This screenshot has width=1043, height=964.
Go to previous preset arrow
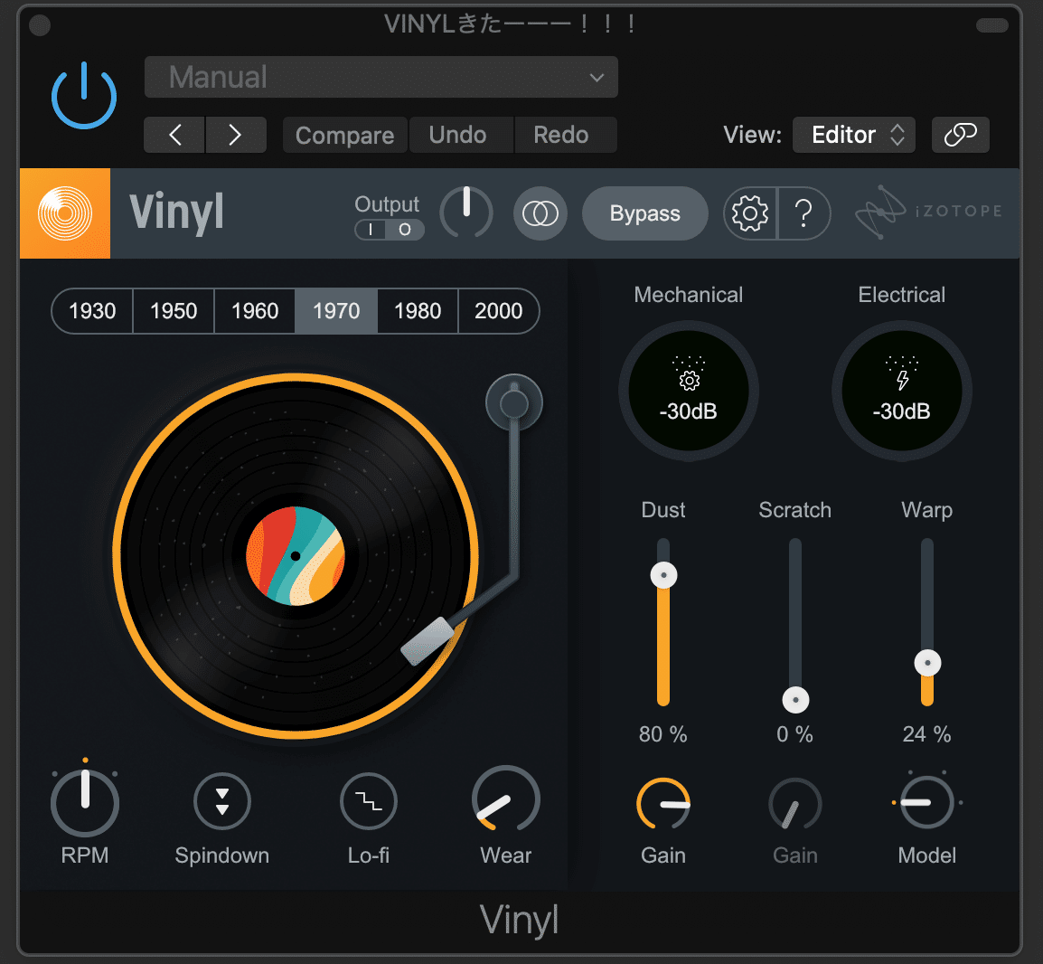pos(175,135)
